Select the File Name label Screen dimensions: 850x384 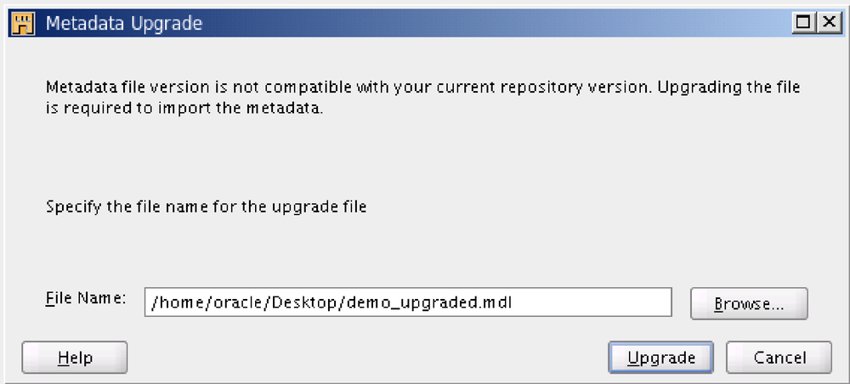pos(86,298)
